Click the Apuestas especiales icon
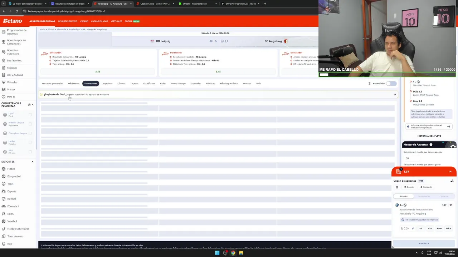Viewport: 458px width, 257px height. (x=3, y=52)
